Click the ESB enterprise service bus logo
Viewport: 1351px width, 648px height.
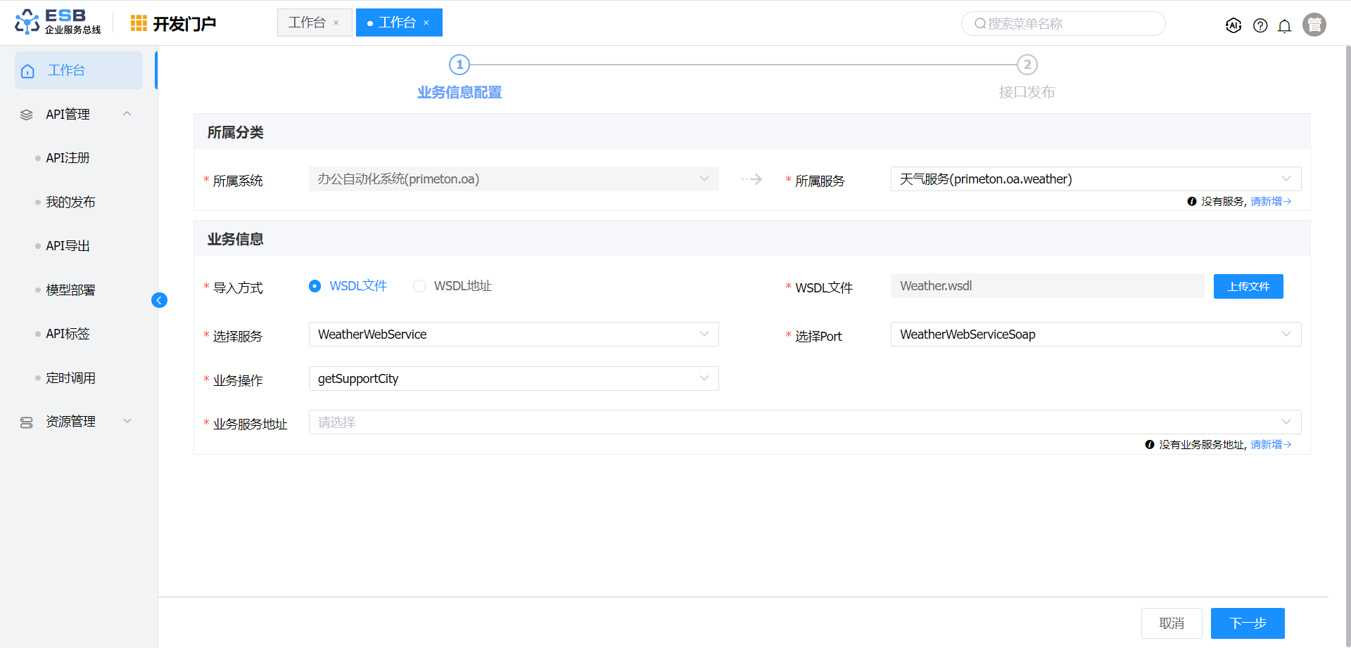click(58, 22)
